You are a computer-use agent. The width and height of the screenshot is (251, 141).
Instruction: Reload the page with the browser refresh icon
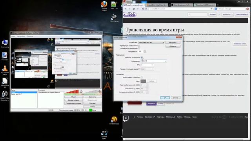point(134,9)
